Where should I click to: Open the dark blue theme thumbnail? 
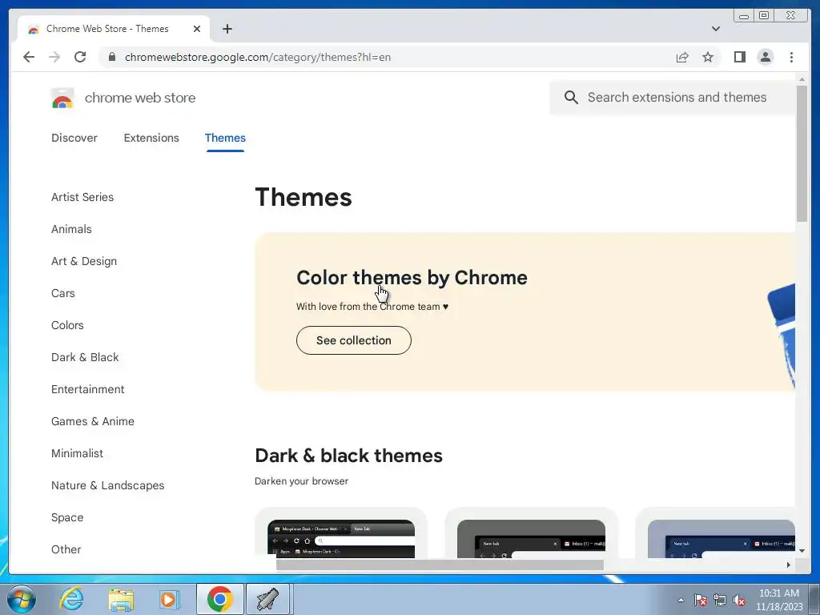[722, 539]
